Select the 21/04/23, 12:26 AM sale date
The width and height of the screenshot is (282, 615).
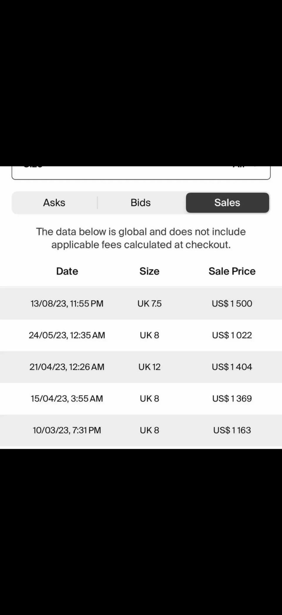pyautogui.click(x=67, y=367)
